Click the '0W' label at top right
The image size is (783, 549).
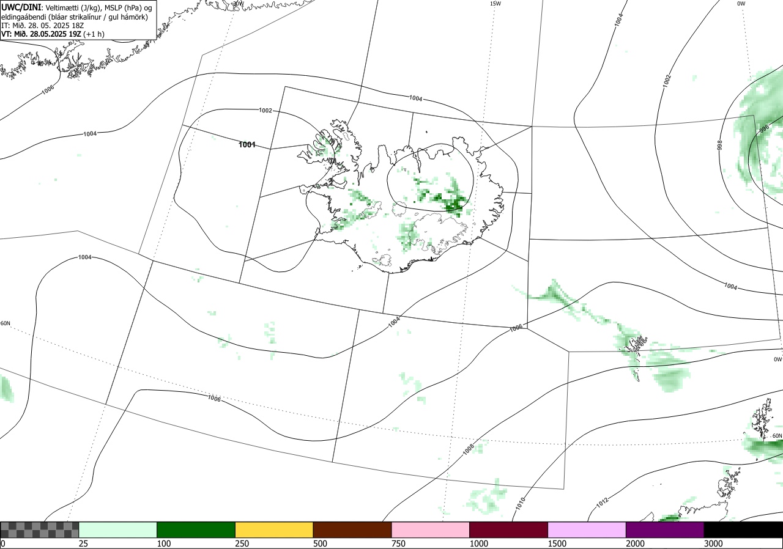pos(741,4)
